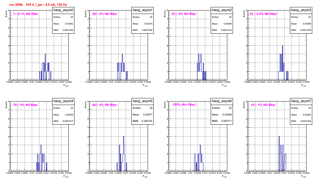Click the RMS value 0.0001952
Viewport: 317px width, 182px height.
68,30
